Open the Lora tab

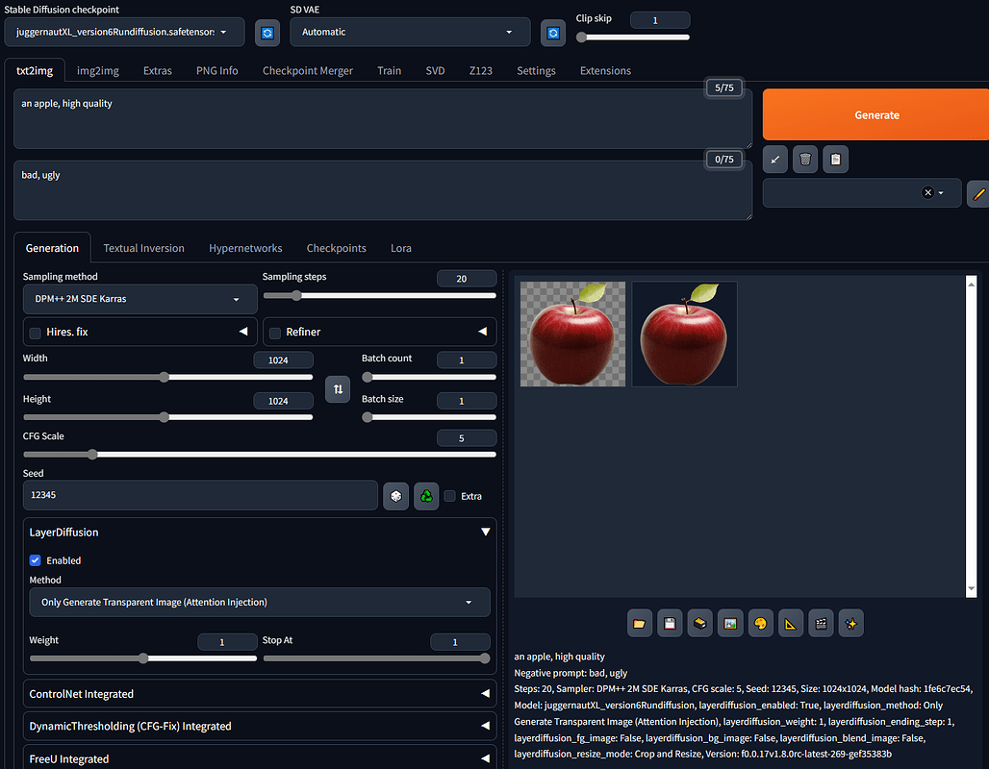[401, 248]
